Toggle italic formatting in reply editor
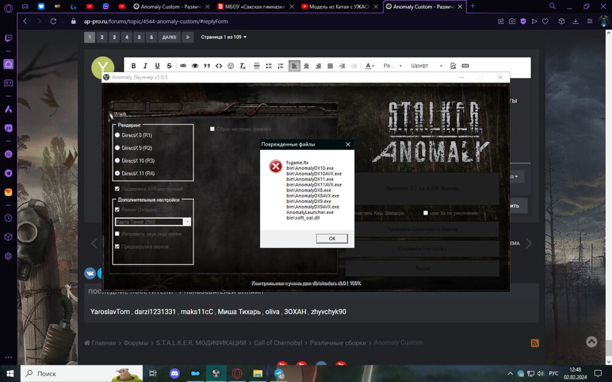612x382 pixels. tap(146, 66)
